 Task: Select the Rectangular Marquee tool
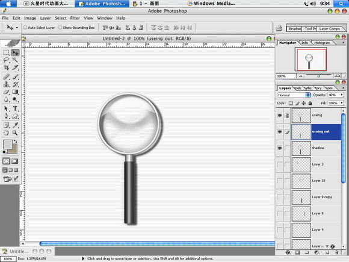pyautogui.click(x=6, y=52)
